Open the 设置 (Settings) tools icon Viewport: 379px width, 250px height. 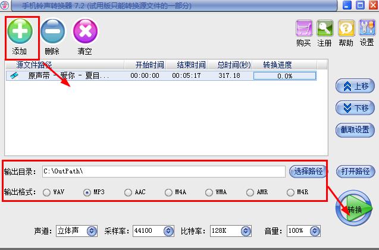pyautogui.click(x=367, y=29)
